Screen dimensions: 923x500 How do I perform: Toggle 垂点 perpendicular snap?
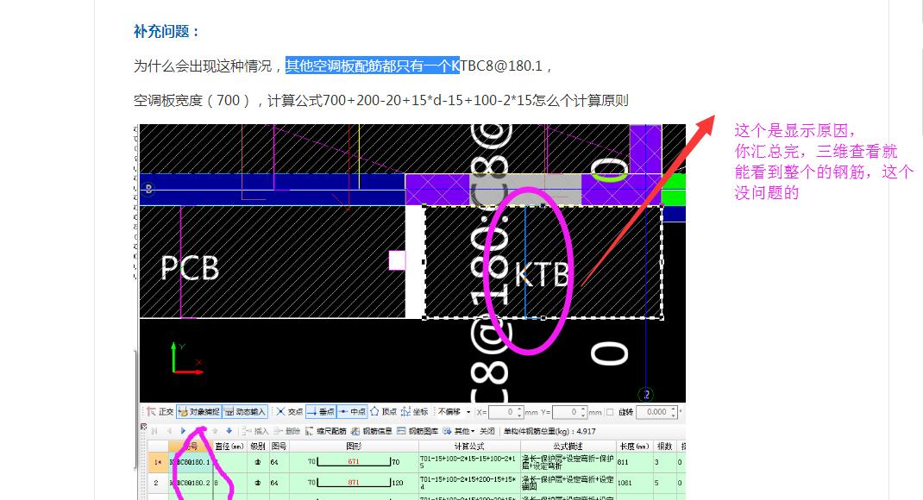pos(321,412)
